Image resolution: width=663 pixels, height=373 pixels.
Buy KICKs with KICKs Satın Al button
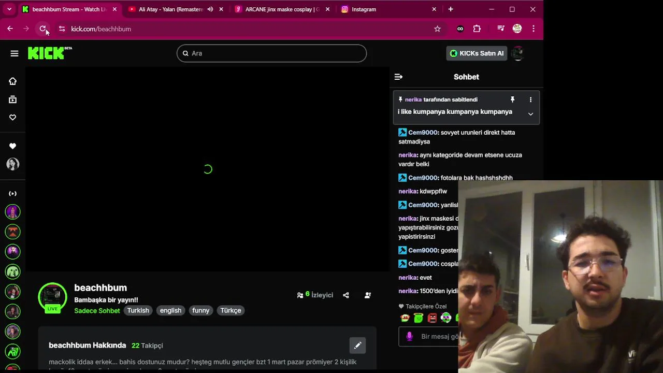[x=477, y=53]
